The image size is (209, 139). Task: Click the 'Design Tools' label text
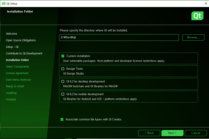tap(75, 69)
